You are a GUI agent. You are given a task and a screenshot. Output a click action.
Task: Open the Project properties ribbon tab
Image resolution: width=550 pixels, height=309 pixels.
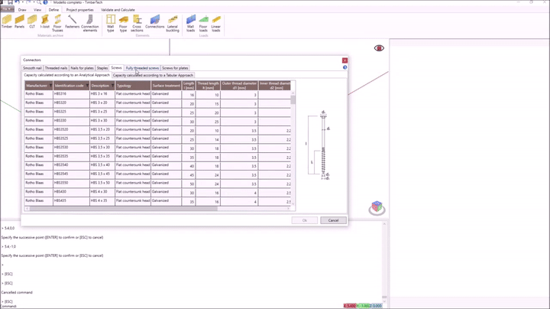pos(79,10)
